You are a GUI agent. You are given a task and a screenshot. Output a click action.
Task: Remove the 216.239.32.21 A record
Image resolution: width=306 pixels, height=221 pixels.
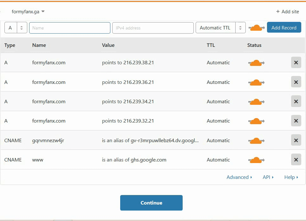(x=296, y=121)
